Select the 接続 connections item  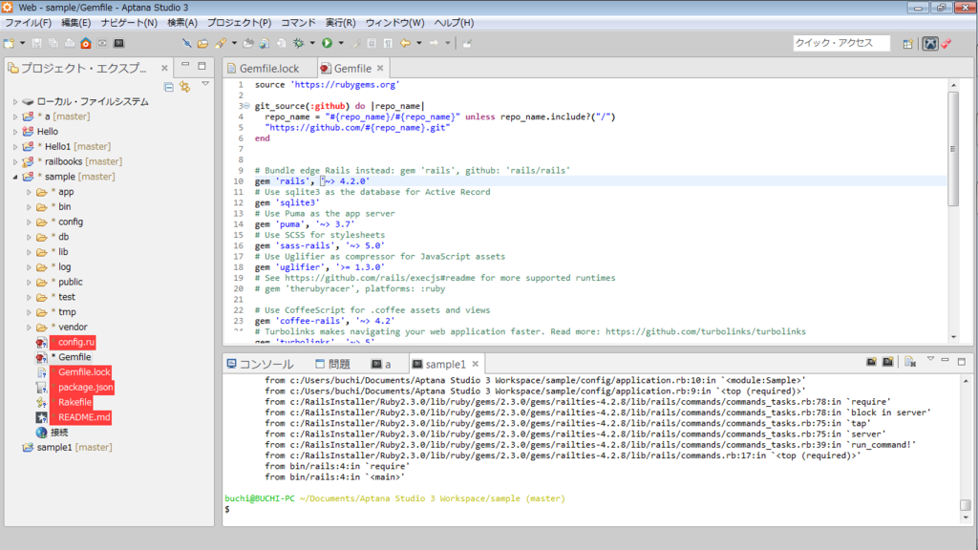(59, 433)
